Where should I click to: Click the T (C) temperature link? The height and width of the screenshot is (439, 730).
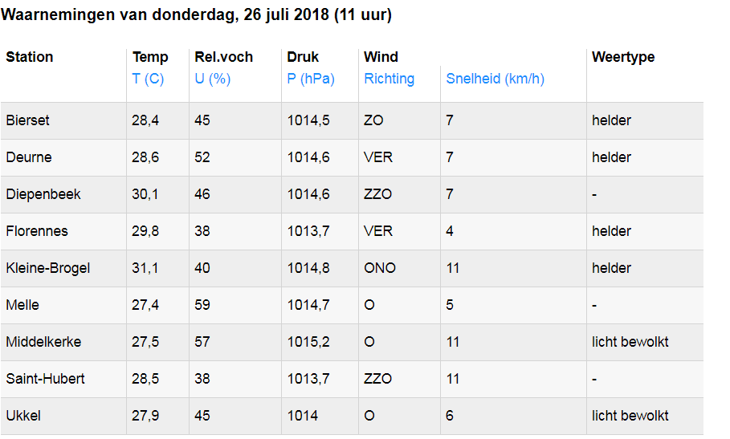point(148,79)
